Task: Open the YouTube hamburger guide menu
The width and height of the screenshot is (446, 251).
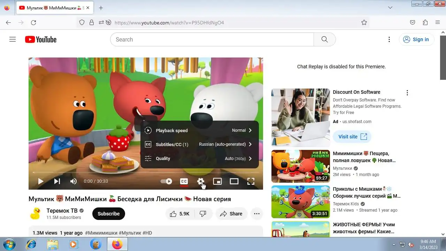Action: (x=13, y=39)
